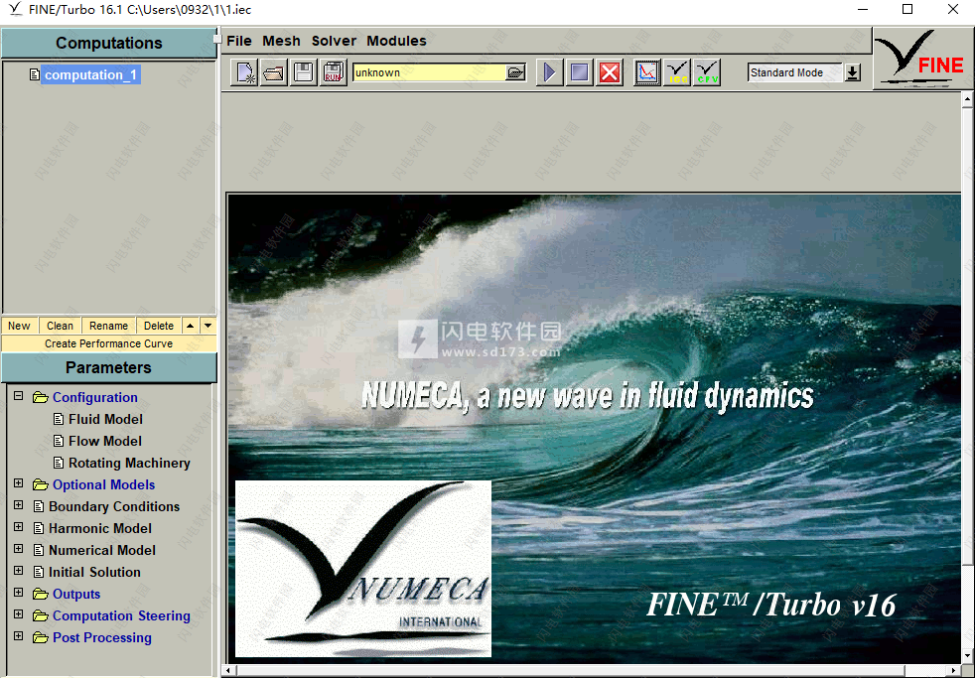Collapse the Configuration tree node
The height and width of the screenshot is (678, 975).
(x=19, y=396)
